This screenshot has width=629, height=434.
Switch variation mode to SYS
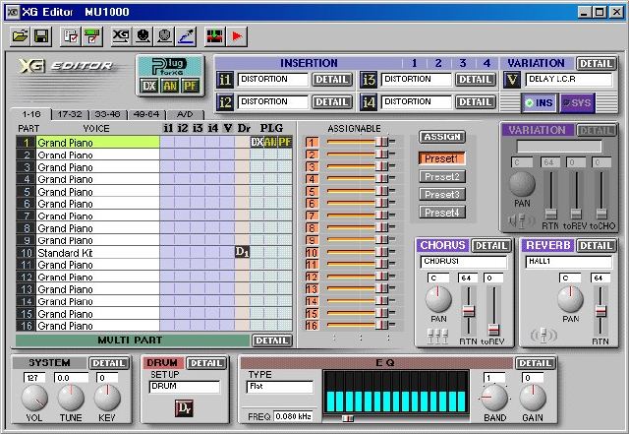[577, 103]
